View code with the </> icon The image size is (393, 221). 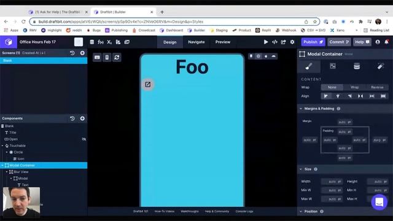pos(274,42)
